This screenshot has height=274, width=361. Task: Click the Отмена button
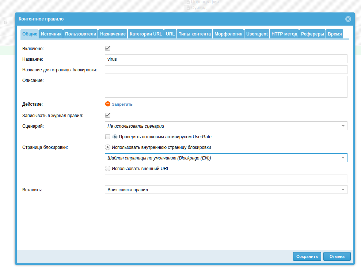pos(337,256)
